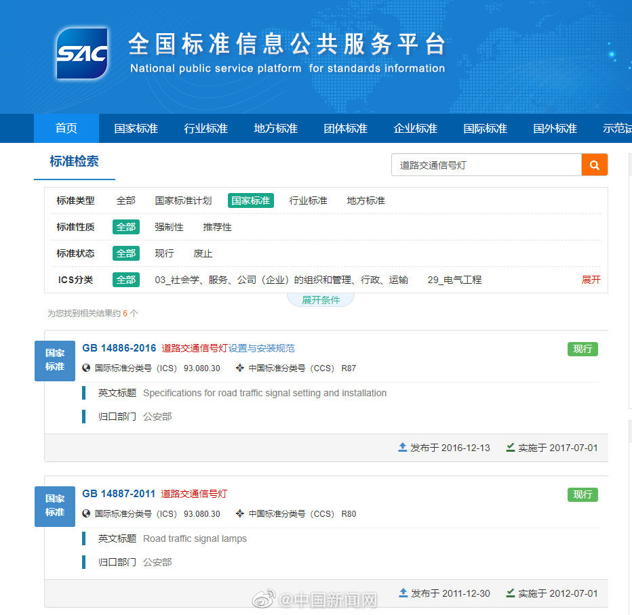Open title 道路交通信号灯设置与安装规范
Screen dimensions: 632x615
[228, 348]
